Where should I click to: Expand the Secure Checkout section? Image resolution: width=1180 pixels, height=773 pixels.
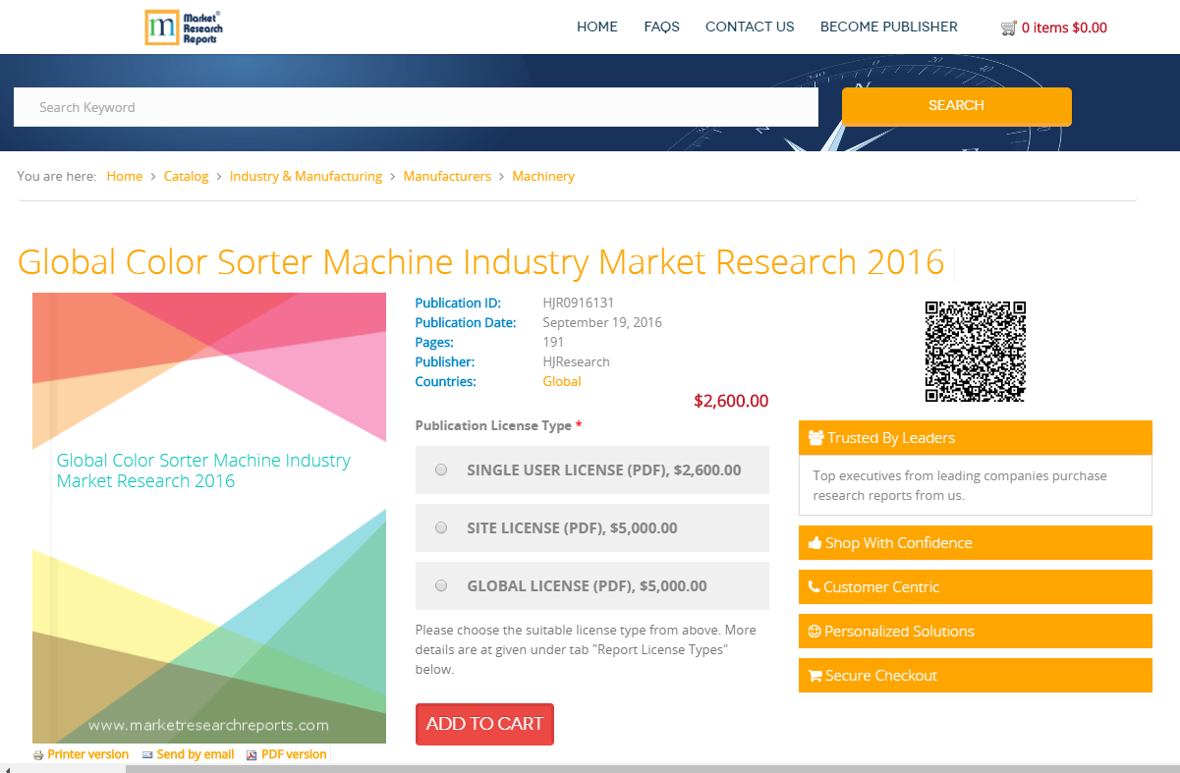(976, 675)
